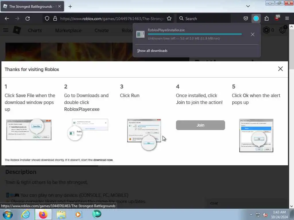Open the Windows Start button
Screen dimensions: 294x220
click(x=8, y=214)
